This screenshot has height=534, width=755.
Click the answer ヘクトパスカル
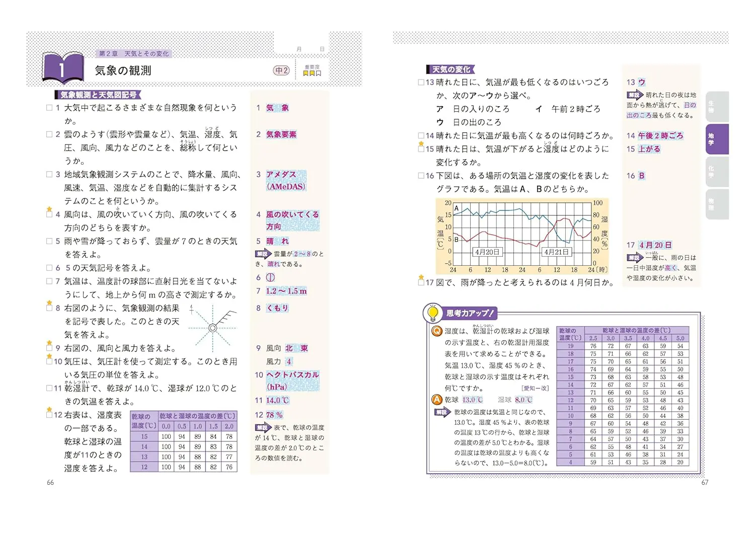tap(292, 380)
